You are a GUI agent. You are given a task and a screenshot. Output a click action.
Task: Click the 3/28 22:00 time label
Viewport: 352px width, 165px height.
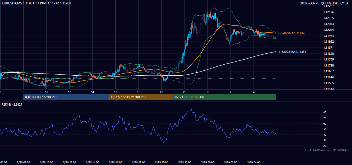click(185, 162)
